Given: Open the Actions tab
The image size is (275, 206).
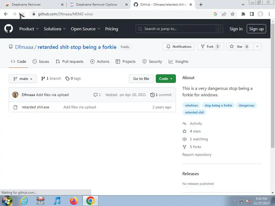Looking at the screenshot, I should pyautogui.click(x=100, y=61).
